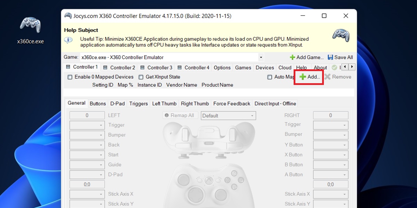Click the Save All floppy disk icon

330,58
